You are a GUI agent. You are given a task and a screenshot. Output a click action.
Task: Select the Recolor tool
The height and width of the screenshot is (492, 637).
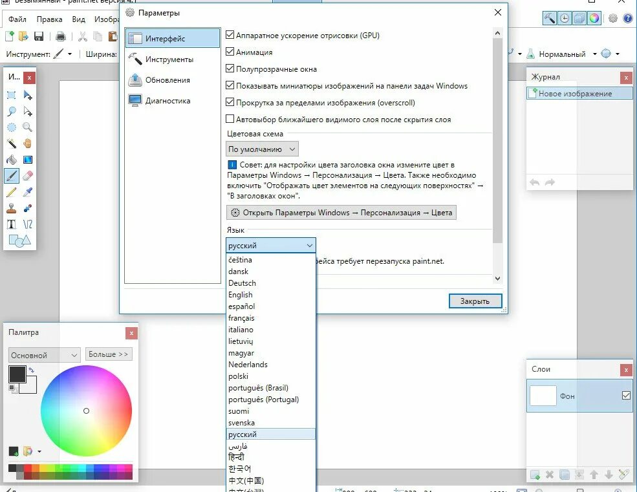click(x=28, y=208)
